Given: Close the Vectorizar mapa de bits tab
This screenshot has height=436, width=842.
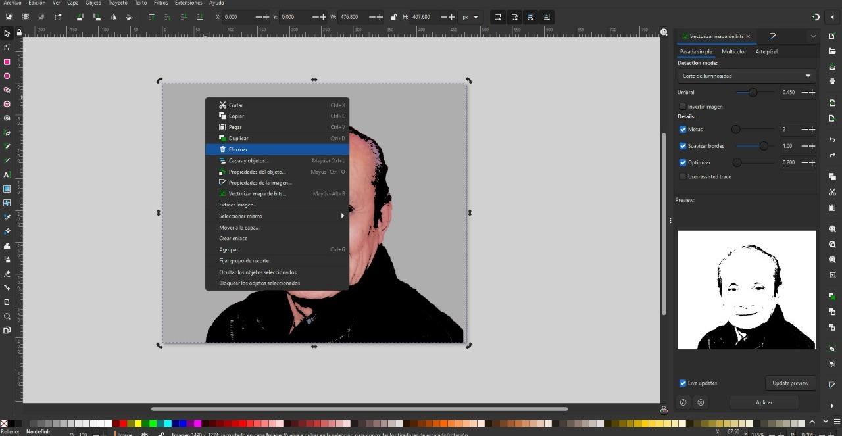Looking at the screenshot, I should [x=748, y=36].
